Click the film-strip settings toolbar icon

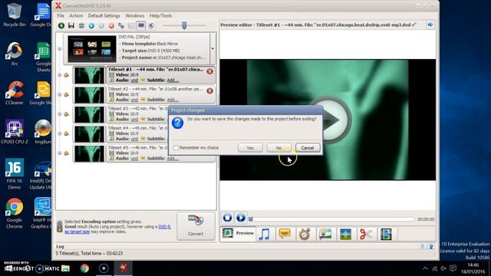(x=81, y=25)
